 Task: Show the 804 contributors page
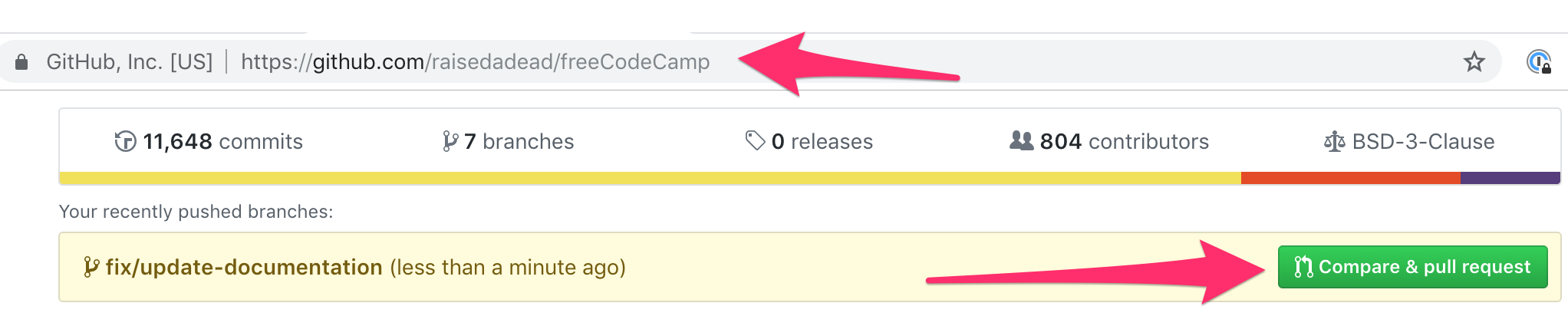1124,142
